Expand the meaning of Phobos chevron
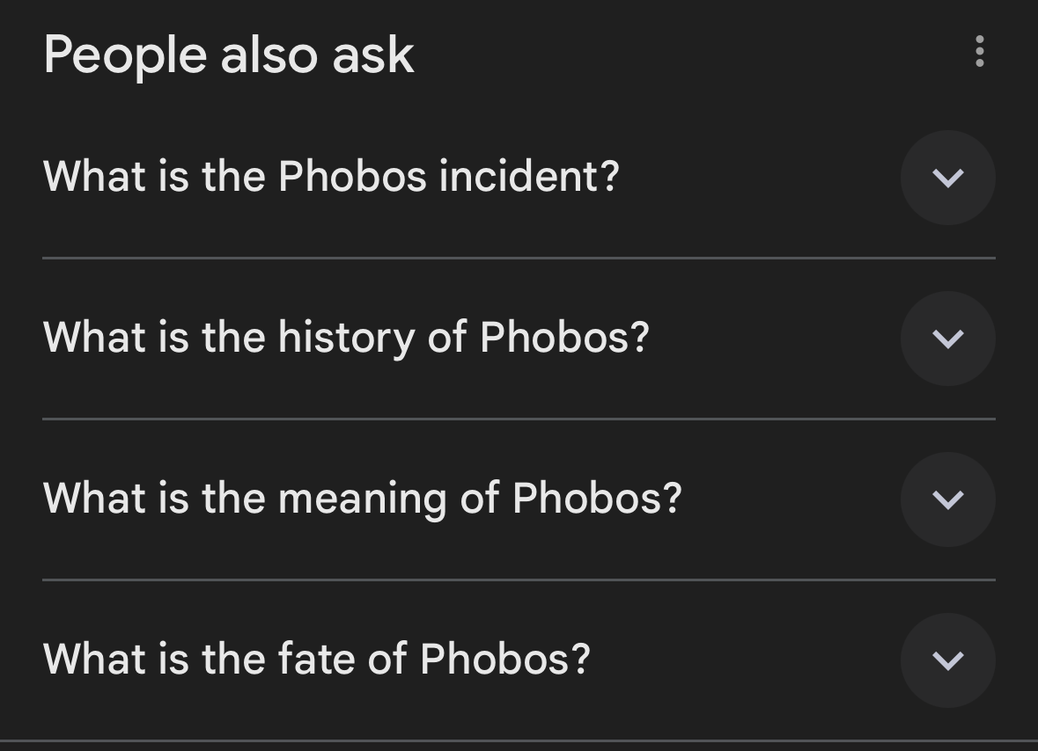The image size is (1038, 751). [947, 499]
